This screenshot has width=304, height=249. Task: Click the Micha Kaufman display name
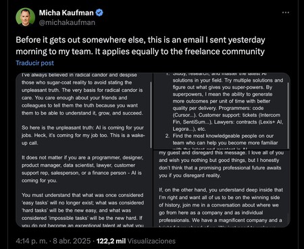click(x=66, y=13)
